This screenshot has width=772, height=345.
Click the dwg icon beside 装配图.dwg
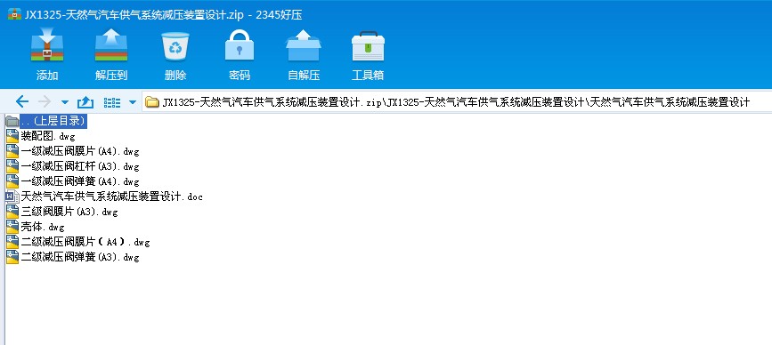click(x=12, y=136)
